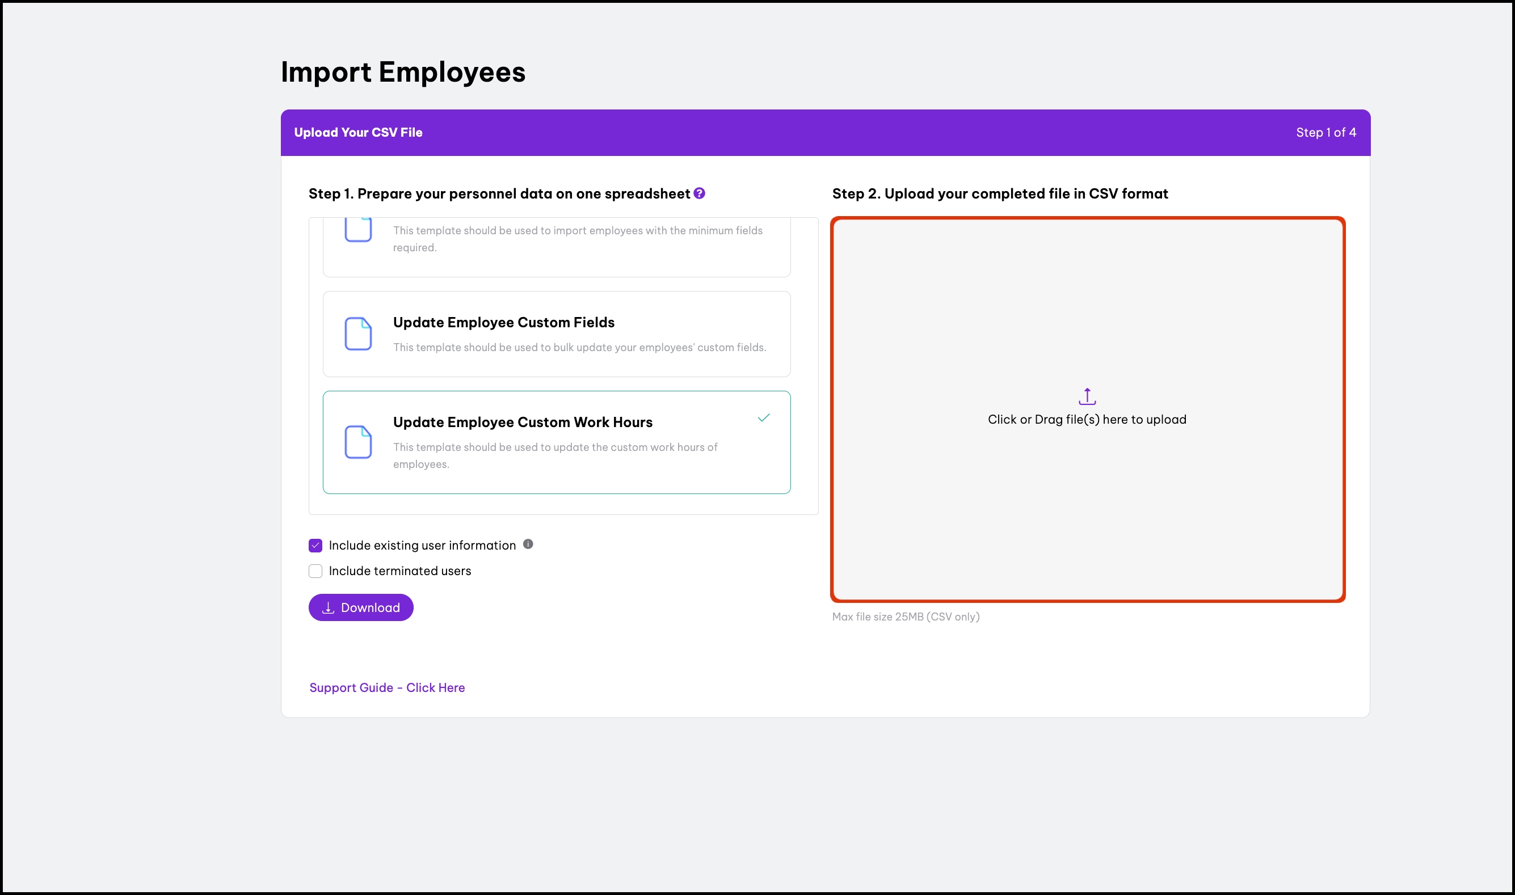Enable Include terminated users checkbox
This screenshot has height=895, width=1515.
point(315,571)
